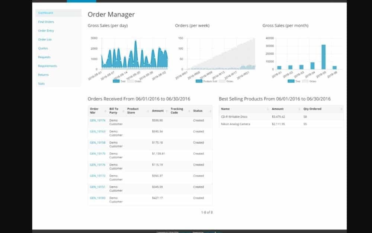Open Order Entry from the sidebar
The width and height of the screenshot is (372, 233).
(x=46, y=31)
